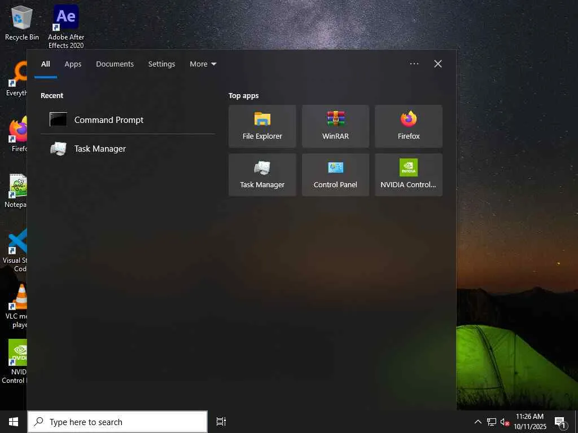Click the muted volume tray icon

[x=505, y=422]
